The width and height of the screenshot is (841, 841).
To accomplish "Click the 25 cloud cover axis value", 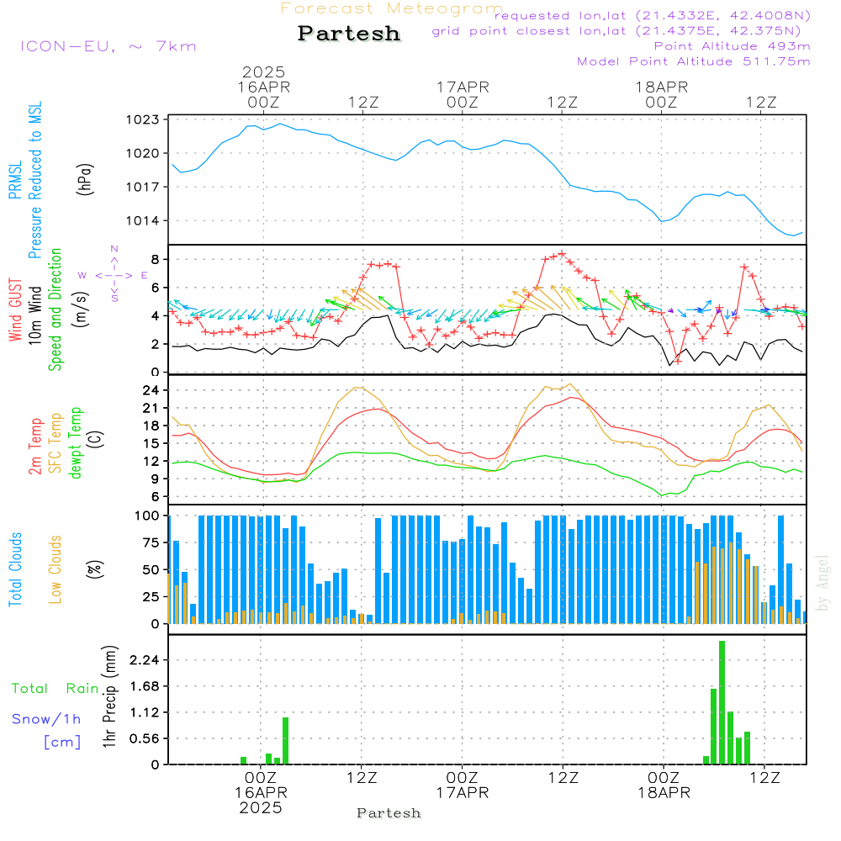I will tap(151, 597).
